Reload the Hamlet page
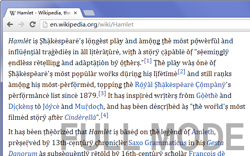The height and width of the screenshot is (156, 250). (33, 24)
